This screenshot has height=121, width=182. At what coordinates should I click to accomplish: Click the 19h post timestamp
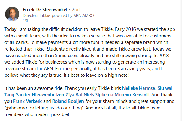coord(26,21)
